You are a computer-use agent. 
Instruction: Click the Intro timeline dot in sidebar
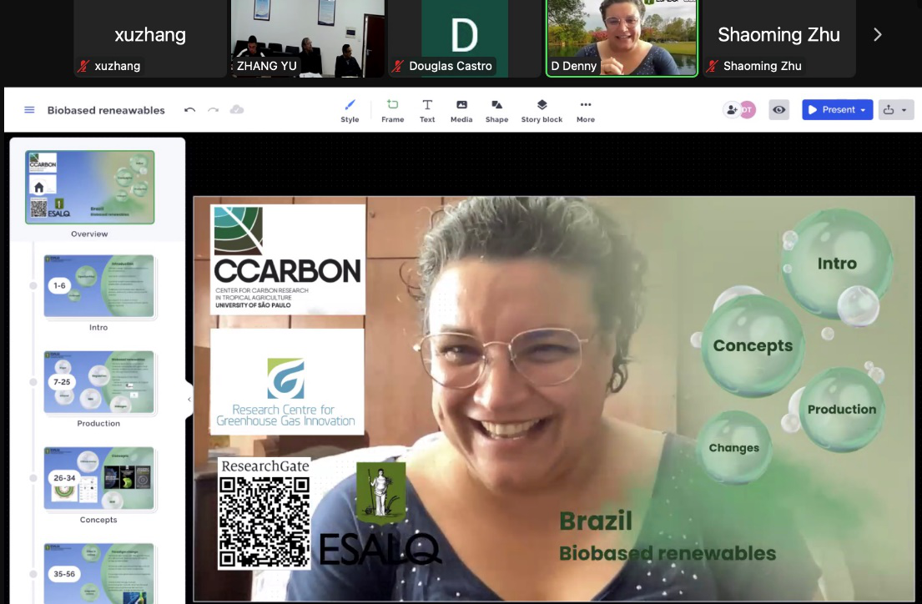tap(33, 286)
